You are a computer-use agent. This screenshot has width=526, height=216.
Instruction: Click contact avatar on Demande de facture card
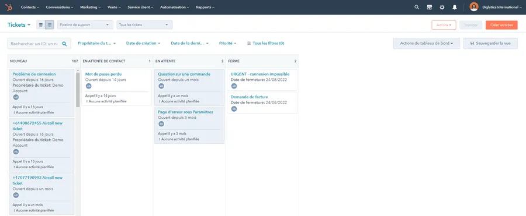tap(234, 109)
